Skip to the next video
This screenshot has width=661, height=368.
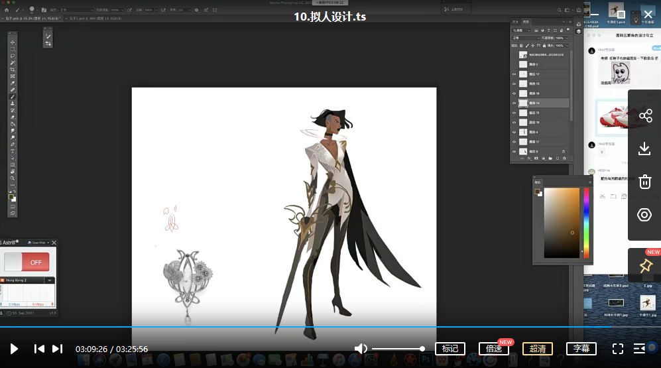[58, 349]
